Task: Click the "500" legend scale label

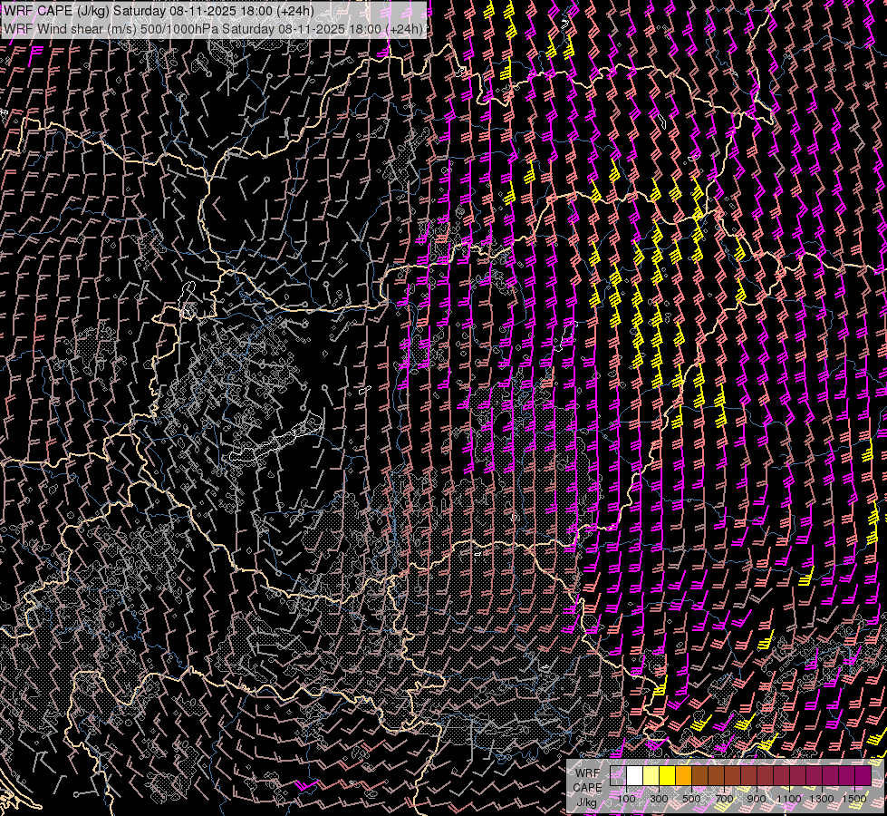Action: (691, 798)
